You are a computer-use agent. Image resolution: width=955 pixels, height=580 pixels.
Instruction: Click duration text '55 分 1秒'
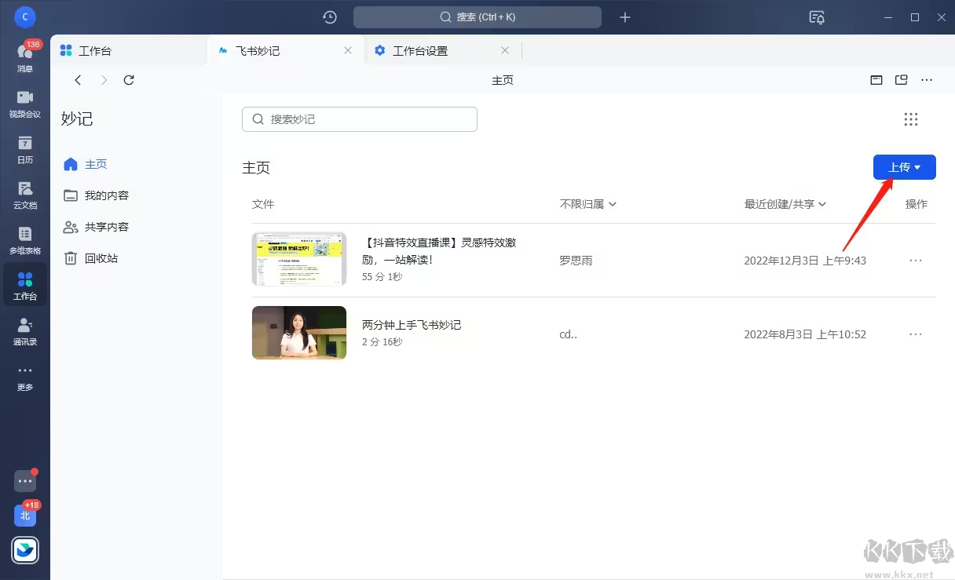click(382, 277)
